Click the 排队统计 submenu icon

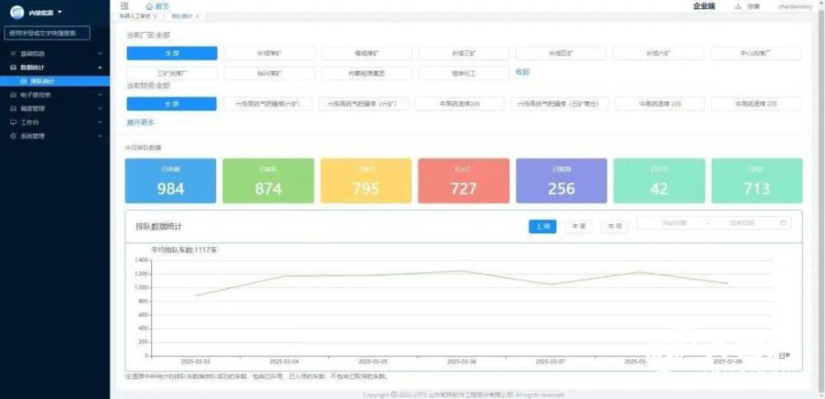tap(23, 82)
